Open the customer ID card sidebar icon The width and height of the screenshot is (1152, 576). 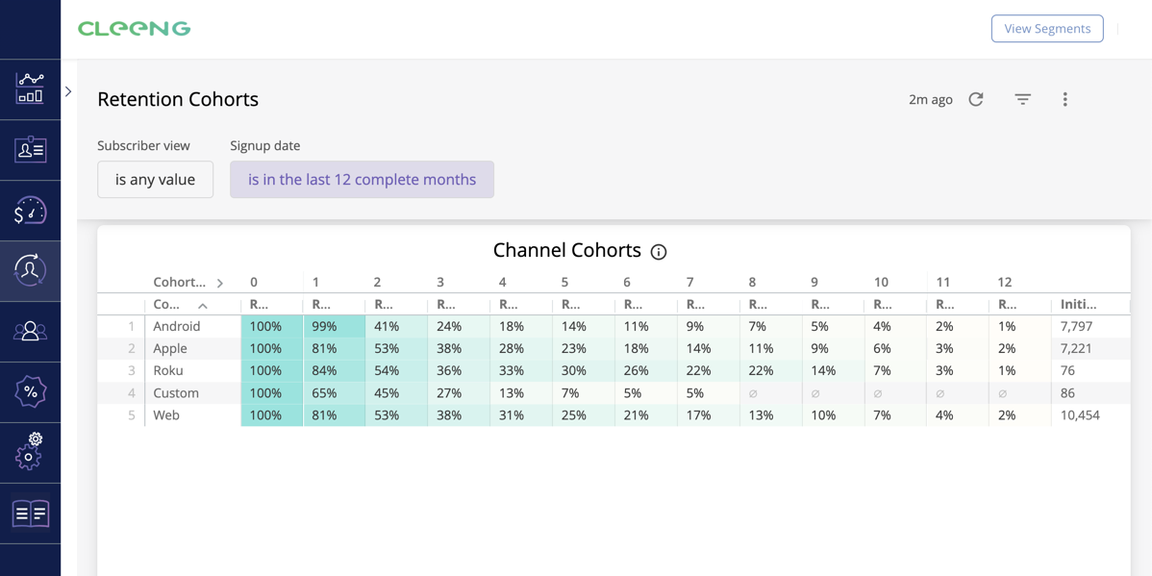click(x=30, y=150)
